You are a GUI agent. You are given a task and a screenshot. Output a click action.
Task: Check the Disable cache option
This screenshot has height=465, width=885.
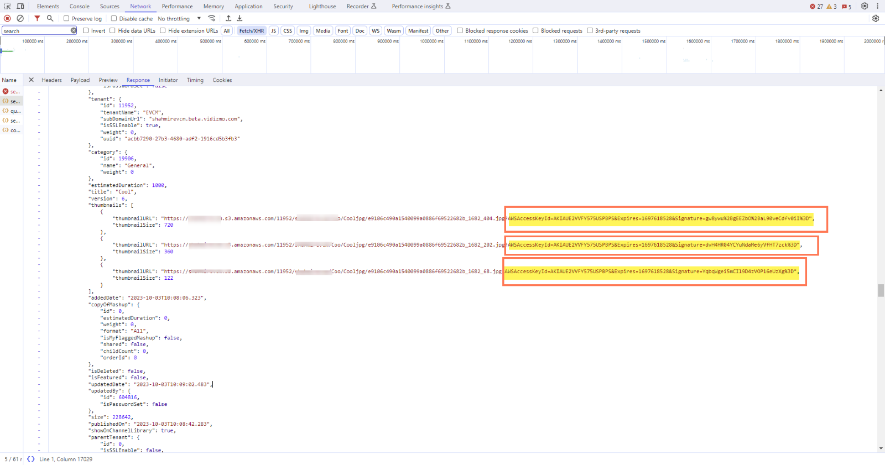tap(114, 18)
